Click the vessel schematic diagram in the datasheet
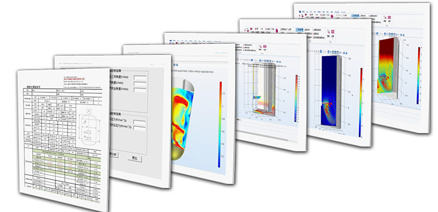Viewport: 438px width, 212px height. (89, 129)
